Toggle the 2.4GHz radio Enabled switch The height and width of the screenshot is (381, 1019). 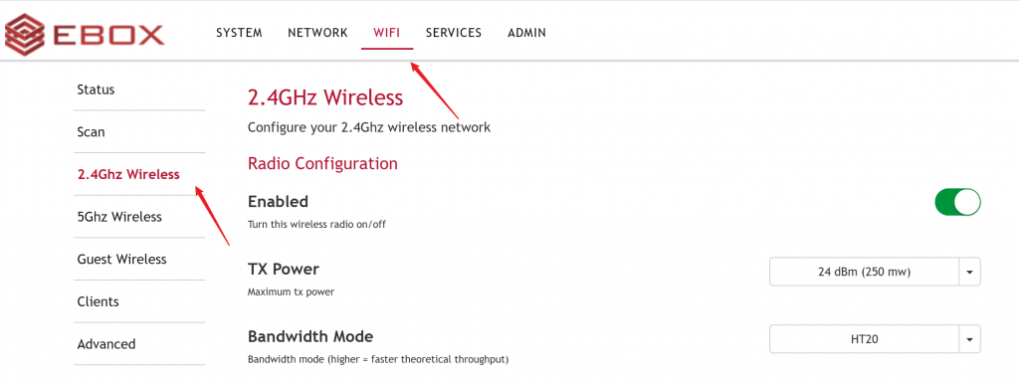click(957, 202)
